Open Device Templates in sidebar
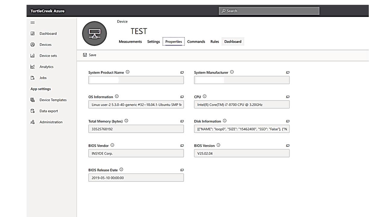The height and width of the screenshot is (217, 386). click(x=53, y=100)
